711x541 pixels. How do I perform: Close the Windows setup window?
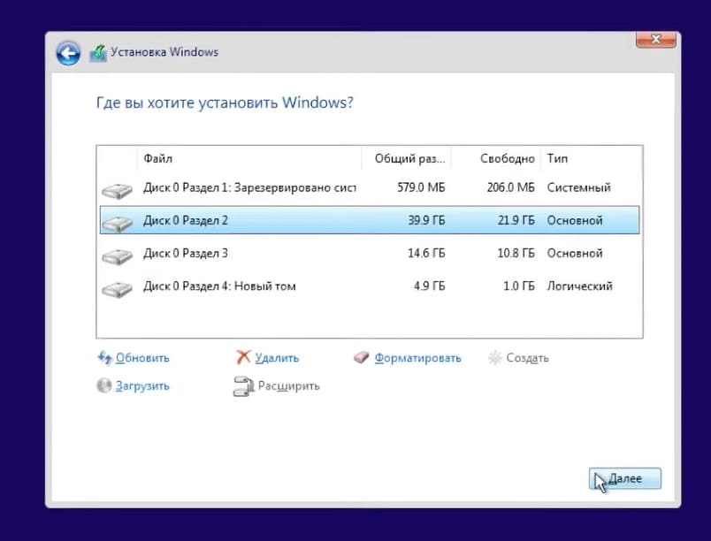coord(655,40)
